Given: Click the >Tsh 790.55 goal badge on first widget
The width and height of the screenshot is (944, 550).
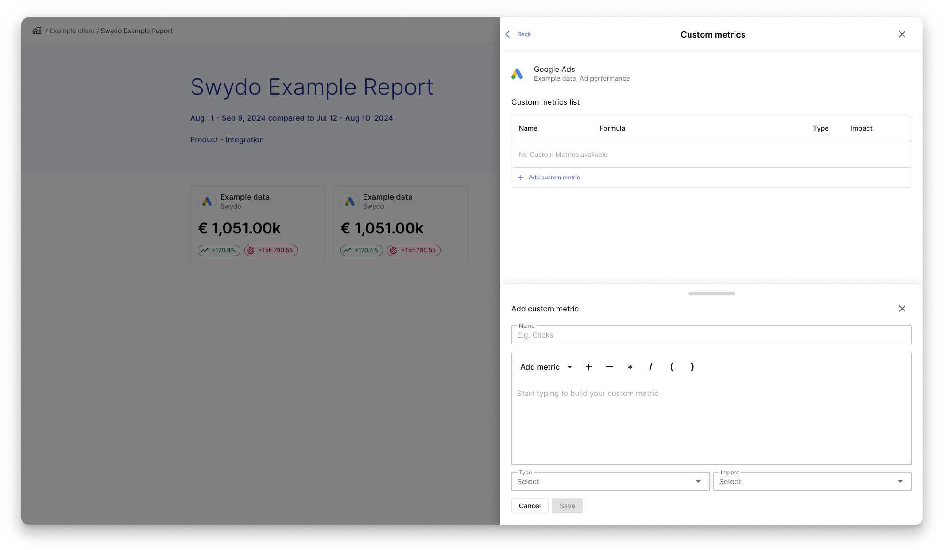Looking at the screenshot, I should pos(271,250).
